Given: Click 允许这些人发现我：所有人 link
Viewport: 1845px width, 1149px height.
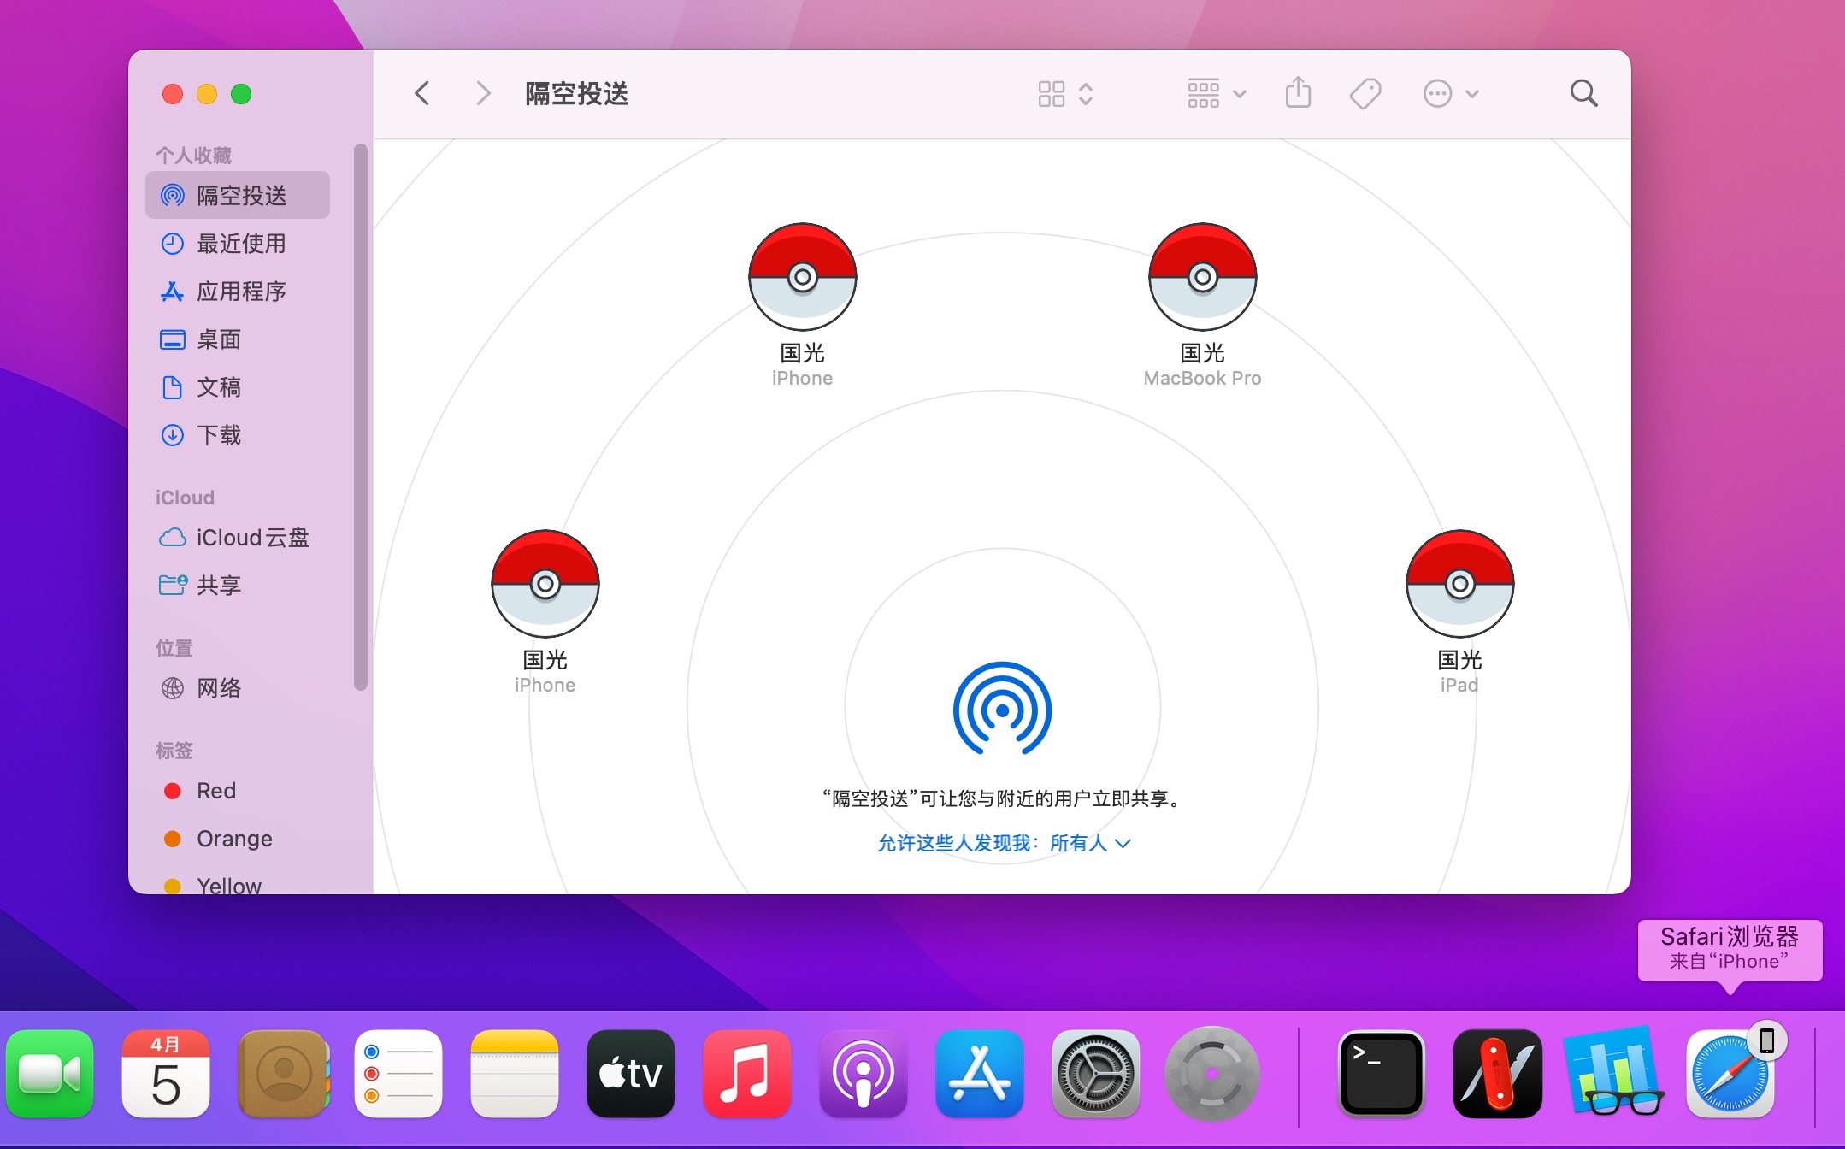Looking at the screenshot, I should [x=1000, y=843].
